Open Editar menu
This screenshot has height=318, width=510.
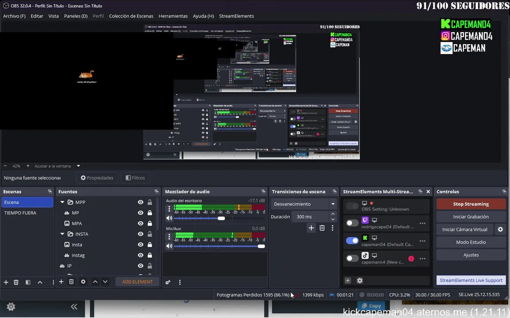coord(37,16)
